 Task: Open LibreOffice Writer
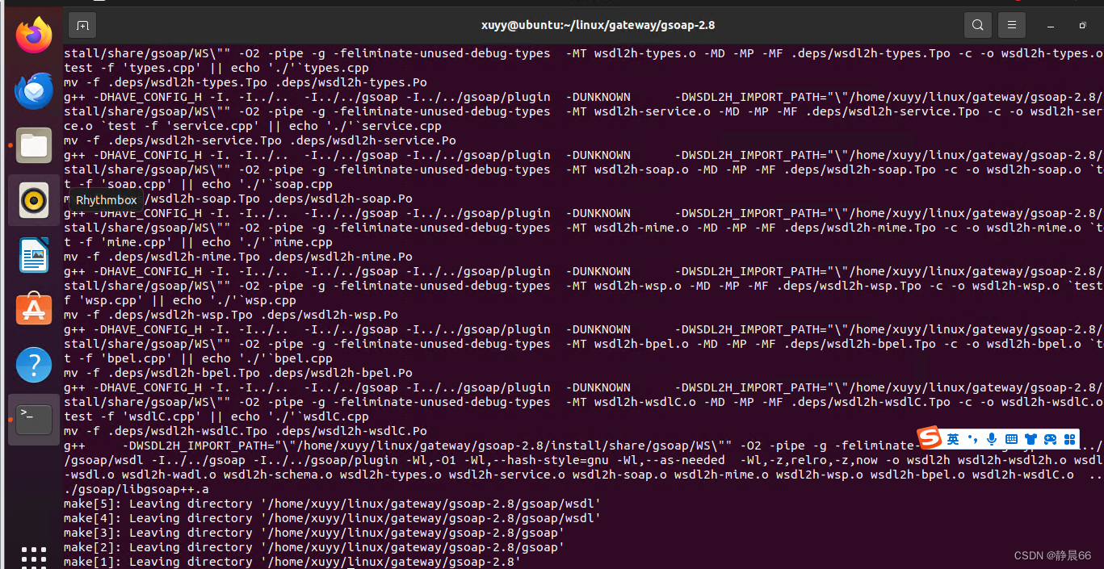pyautogui.click(x=33, y=255)
